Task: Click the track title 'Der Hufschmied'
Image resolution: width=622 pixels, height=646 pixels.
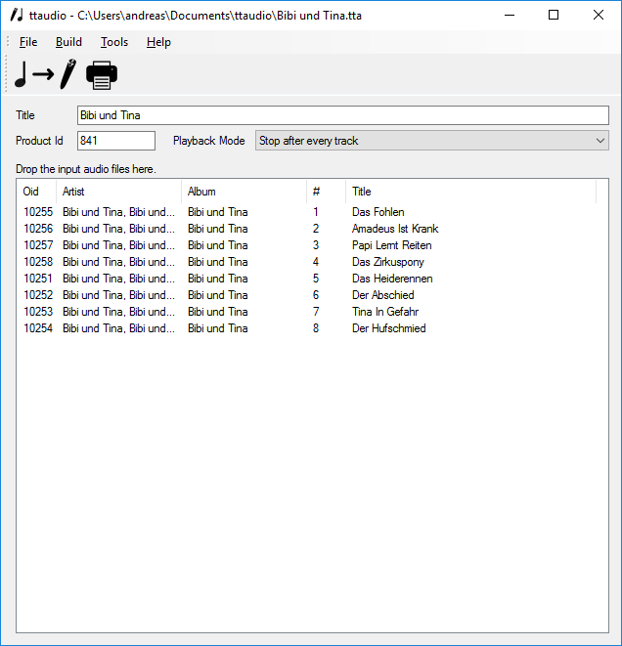Action: click(388, 328)
